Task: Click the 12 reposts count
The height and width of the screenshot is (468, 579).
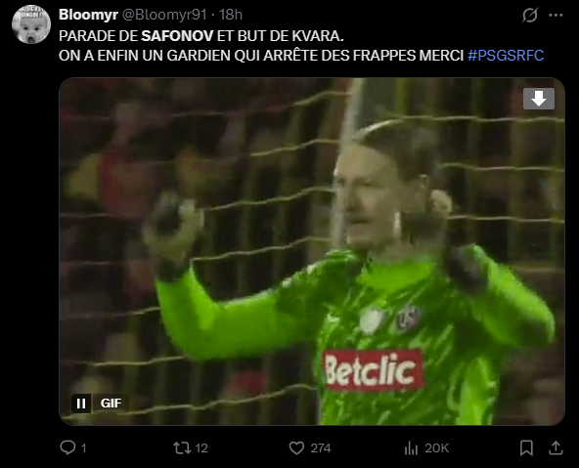Action: pyautogui.click(x=201, y=448)
